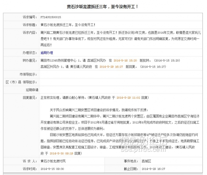
Task: Click the request number PT14051500015
Action: pos(51,17)
